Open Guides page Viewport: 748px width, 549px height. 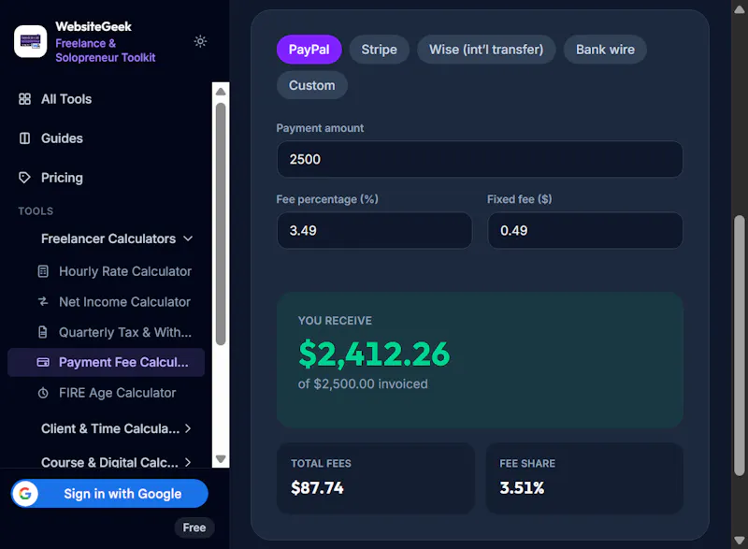click(x=62, y=138)
